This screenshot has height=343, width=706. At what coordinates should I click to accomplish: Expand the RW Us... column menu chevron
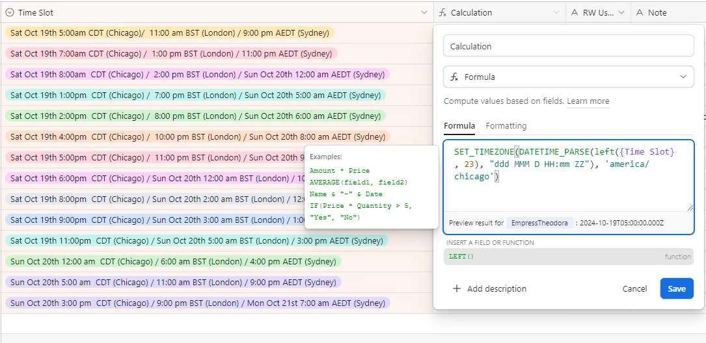[622, 12]
